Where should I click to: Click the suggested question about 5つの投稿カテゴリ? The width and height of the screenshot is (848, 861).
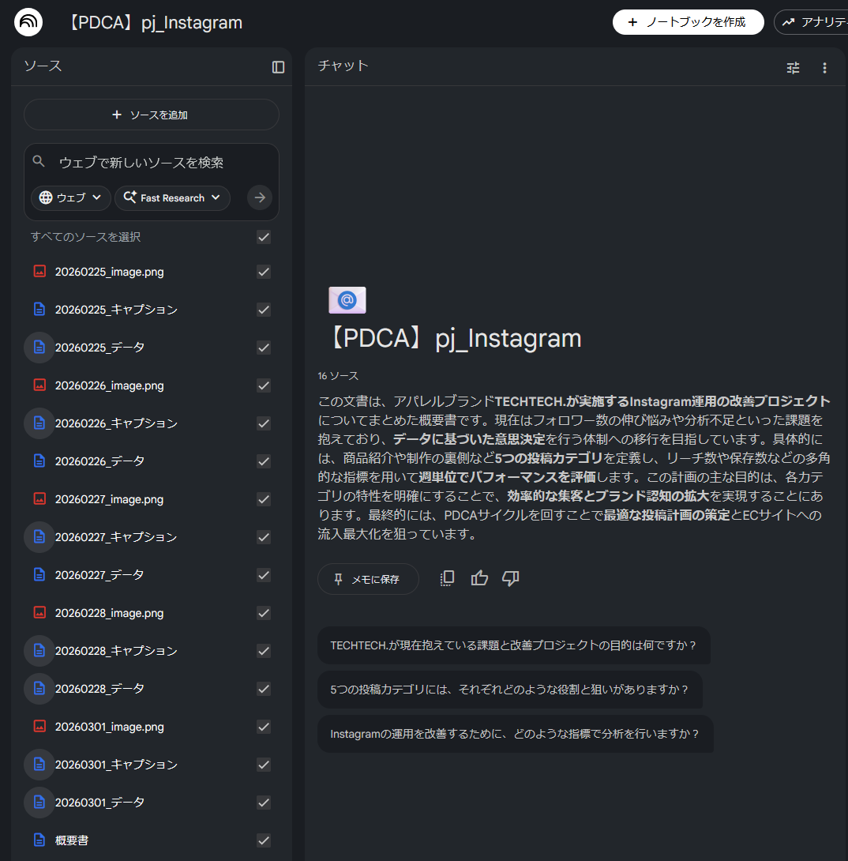click(x=515, y=690)
